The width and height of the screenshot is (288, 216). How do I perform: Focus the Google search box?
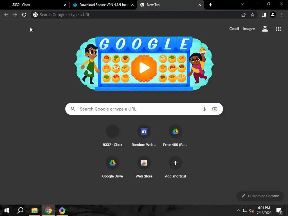[x=144, y=109]
